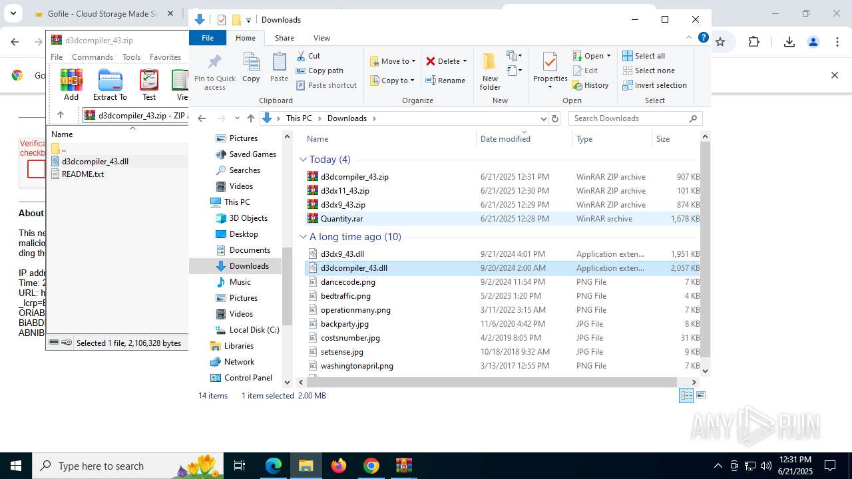The image size is (852, 479).
Task: Collapse the A long time ago group
Action: pyautogui.click(x=303, y=237)
